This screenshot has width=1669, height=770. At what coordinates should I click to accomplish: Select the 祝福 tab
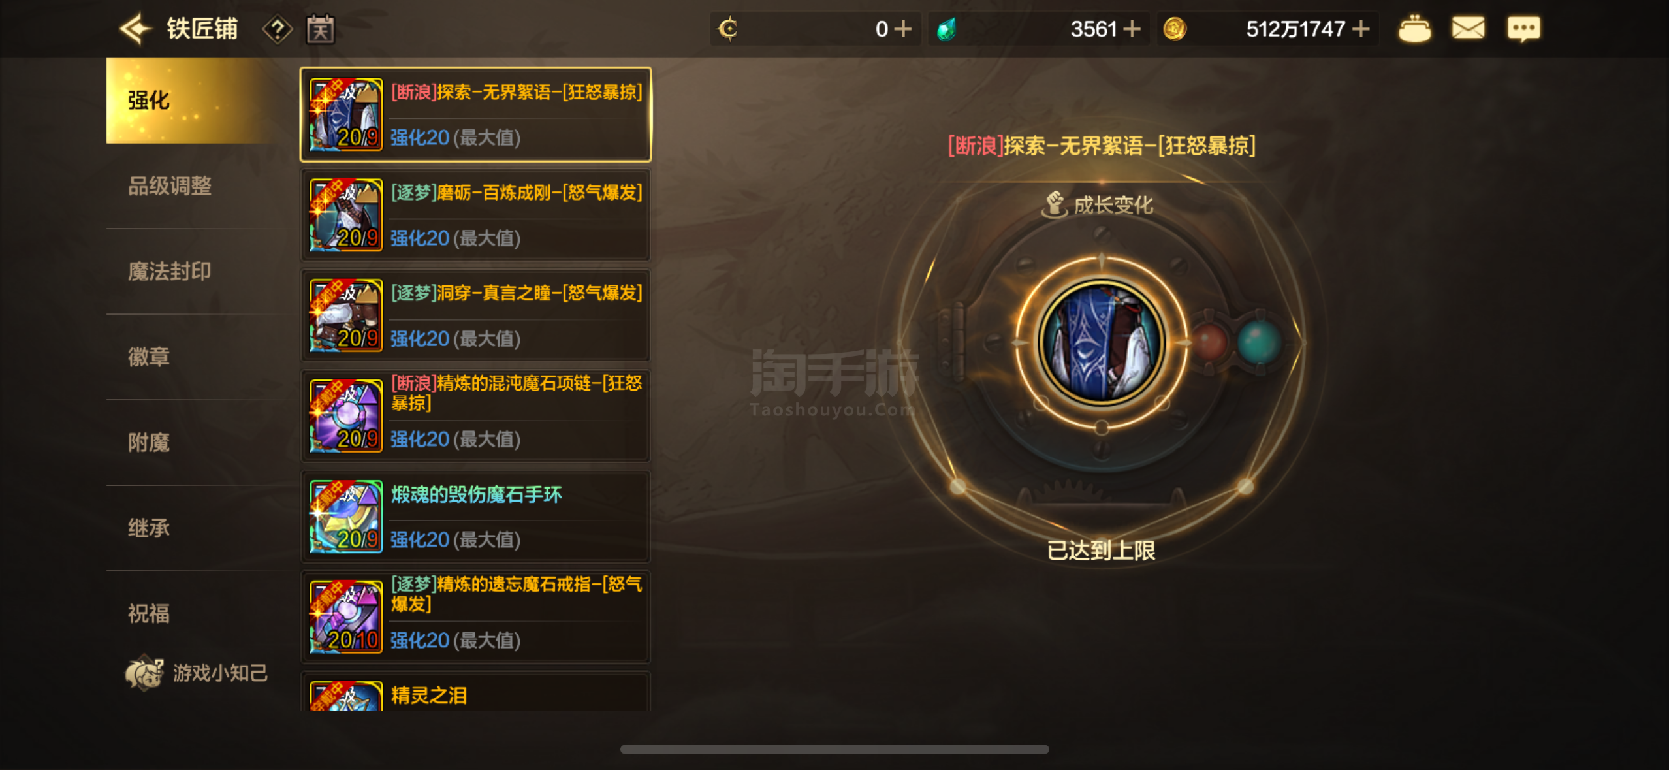tap(149, 614)
